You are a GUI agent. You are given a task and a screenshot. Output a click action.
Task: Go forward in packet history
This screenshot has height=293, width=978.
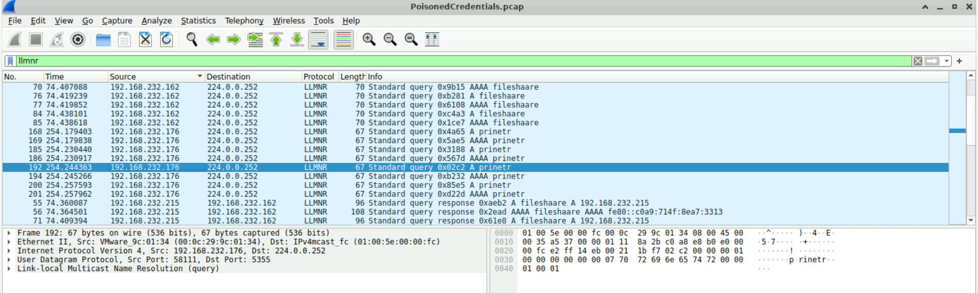[234, 40]
